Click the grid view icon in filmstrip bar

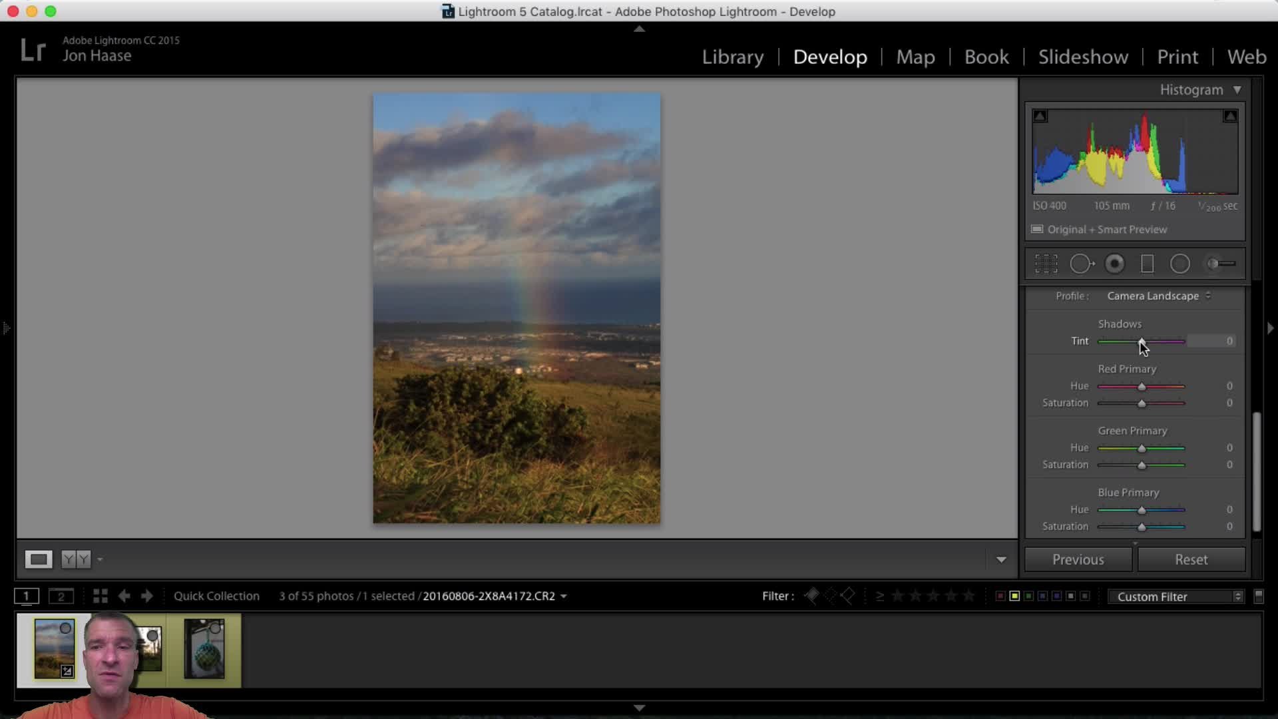click(x=101, y=596)
